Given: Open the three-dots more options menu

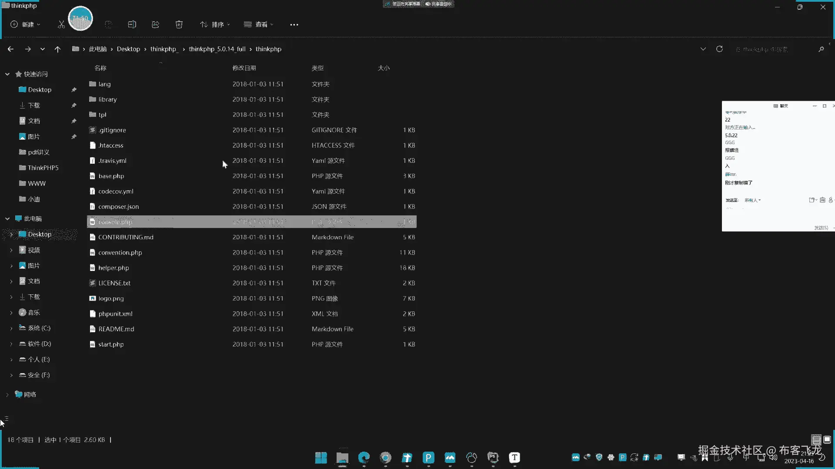Looking at the screenshot, I should click(x=294, y=24).
